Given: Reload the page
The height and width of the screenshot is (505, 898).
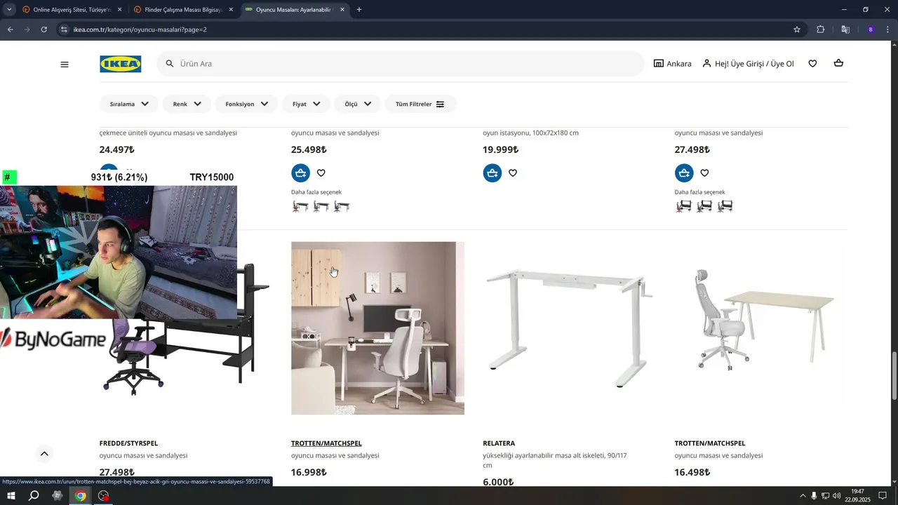Looking at the screenshot, I should [43, 29].
